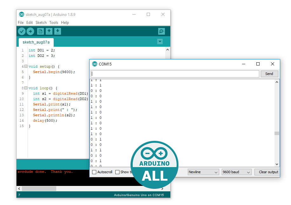This screenshot has height=205, width=291.
Task: Click 'Arduino/Genuino Uno on COM15' status text
Action: pyautogui.click(x=139, y=195)
